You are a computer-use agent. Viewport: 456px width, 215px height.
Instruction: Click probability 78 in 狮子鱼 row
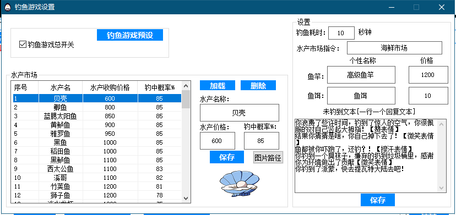click(159, 195)
